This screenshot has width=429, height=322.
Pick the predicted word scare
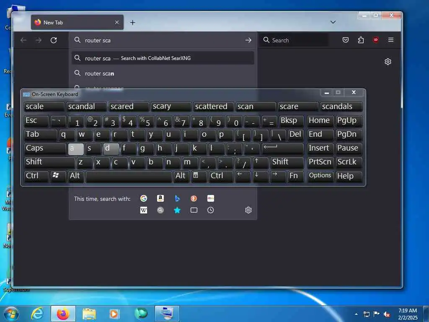point(298,106)
